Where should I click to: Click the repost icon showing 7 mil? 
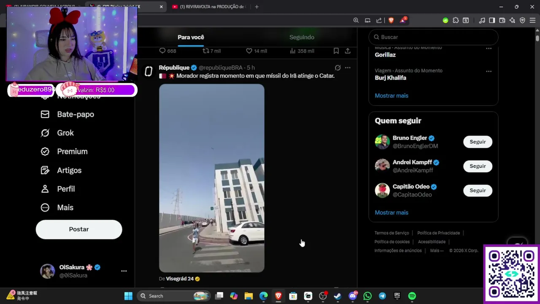click(206, 51)
